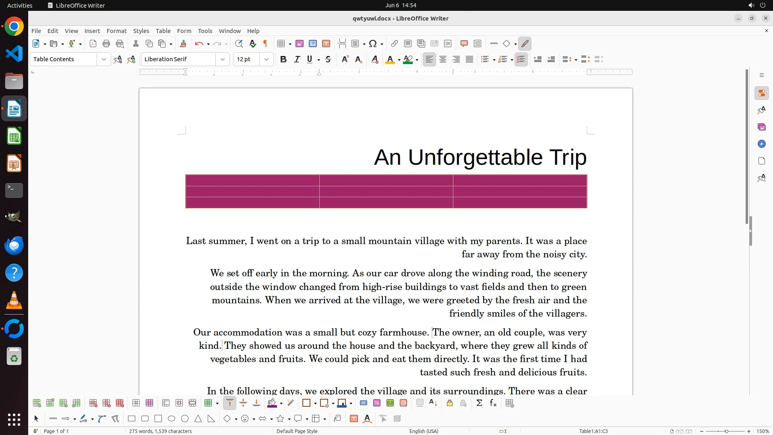
Task: Click Default Page Style in status bar
Action: tap(297, 431)
